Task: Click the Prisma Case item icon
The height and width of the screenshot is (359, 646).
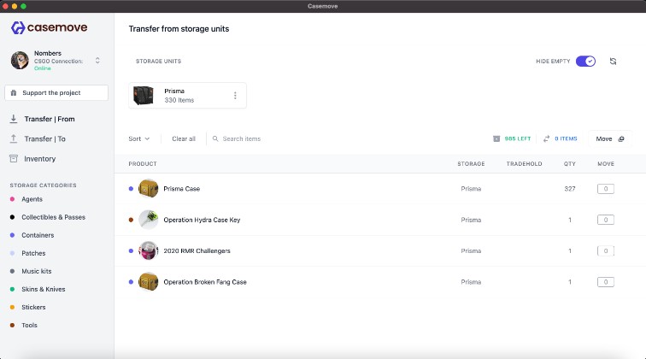Action: point(149,189)
